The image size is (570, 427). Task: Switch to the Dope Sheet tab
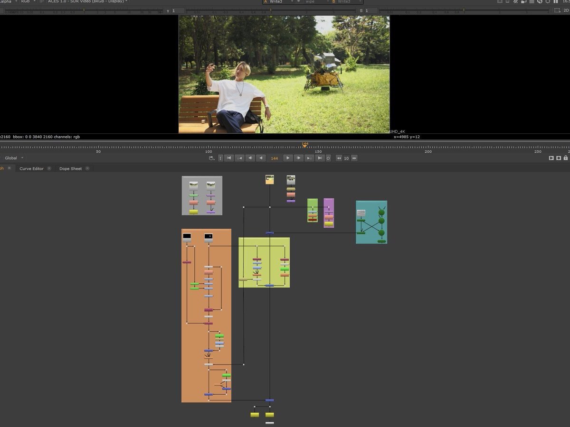(70, 168)
